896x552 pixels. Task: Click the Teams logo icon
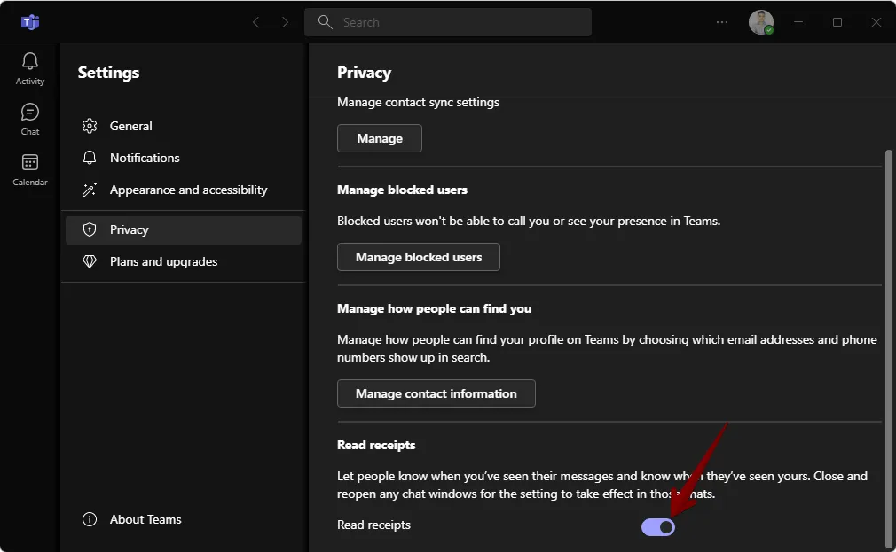coord(30,21)
